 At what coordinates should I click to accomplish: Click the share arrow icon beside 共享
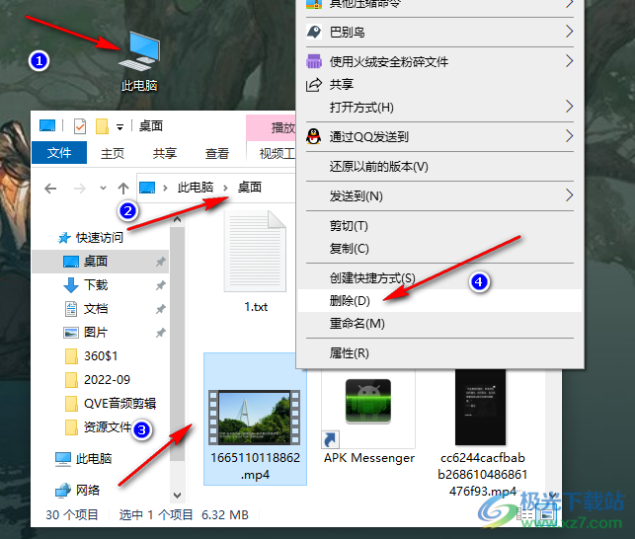point(313,84)
